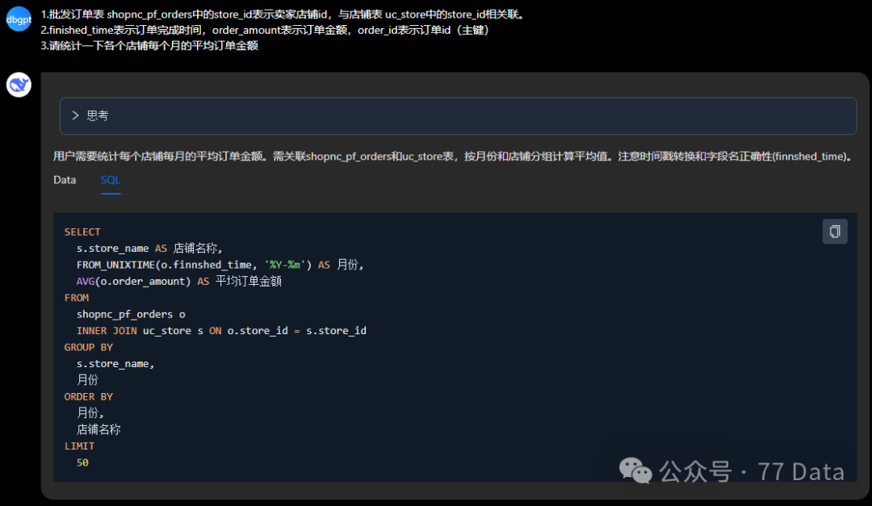Click the SELECT keyword in the code
This screenshot has width=872, height=506.
point(82,232)
